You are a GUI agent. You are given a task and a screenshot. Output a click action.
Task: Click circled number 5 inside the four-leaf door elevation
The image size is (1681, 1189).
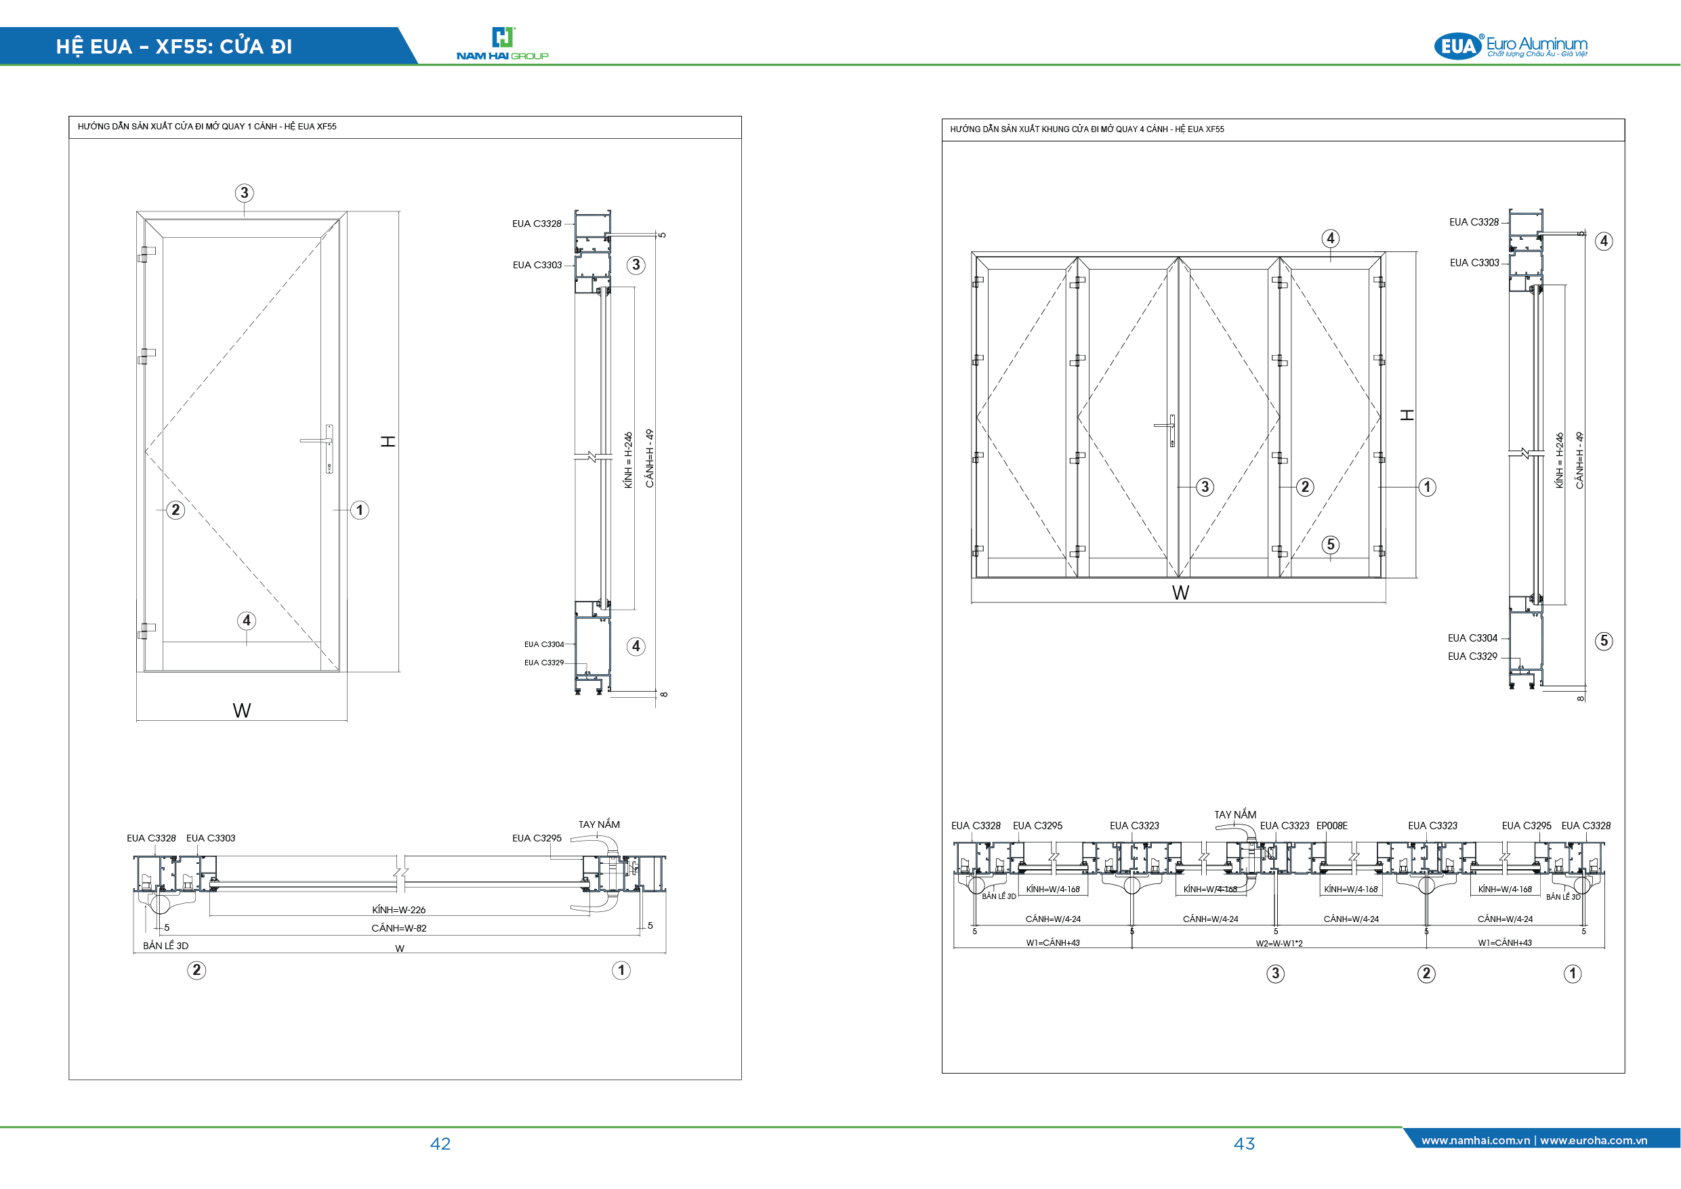pos(1330,545)
